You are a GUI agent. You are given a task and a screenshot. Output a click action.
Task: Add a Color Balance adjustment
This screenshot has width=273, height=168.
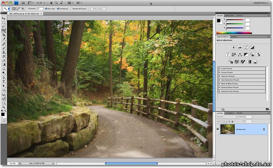pyautogui.click(x=240, y=55)
